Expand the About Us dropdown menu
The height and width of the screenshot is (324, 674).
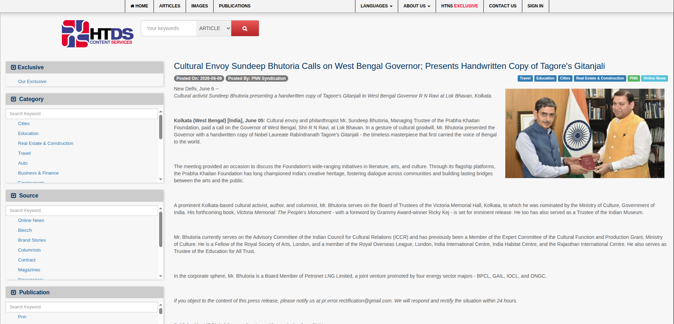pos(417,6)
